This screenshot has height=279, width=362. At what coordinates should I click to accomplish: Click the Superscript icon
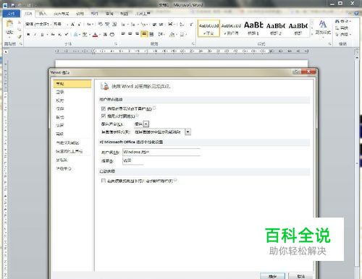click(x=67, y=35)
